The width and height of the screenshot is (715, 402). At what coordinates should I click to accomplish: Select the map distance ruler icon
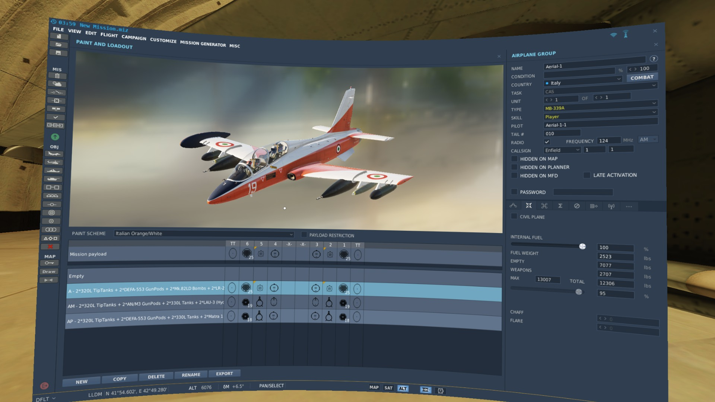coord(48,280)
